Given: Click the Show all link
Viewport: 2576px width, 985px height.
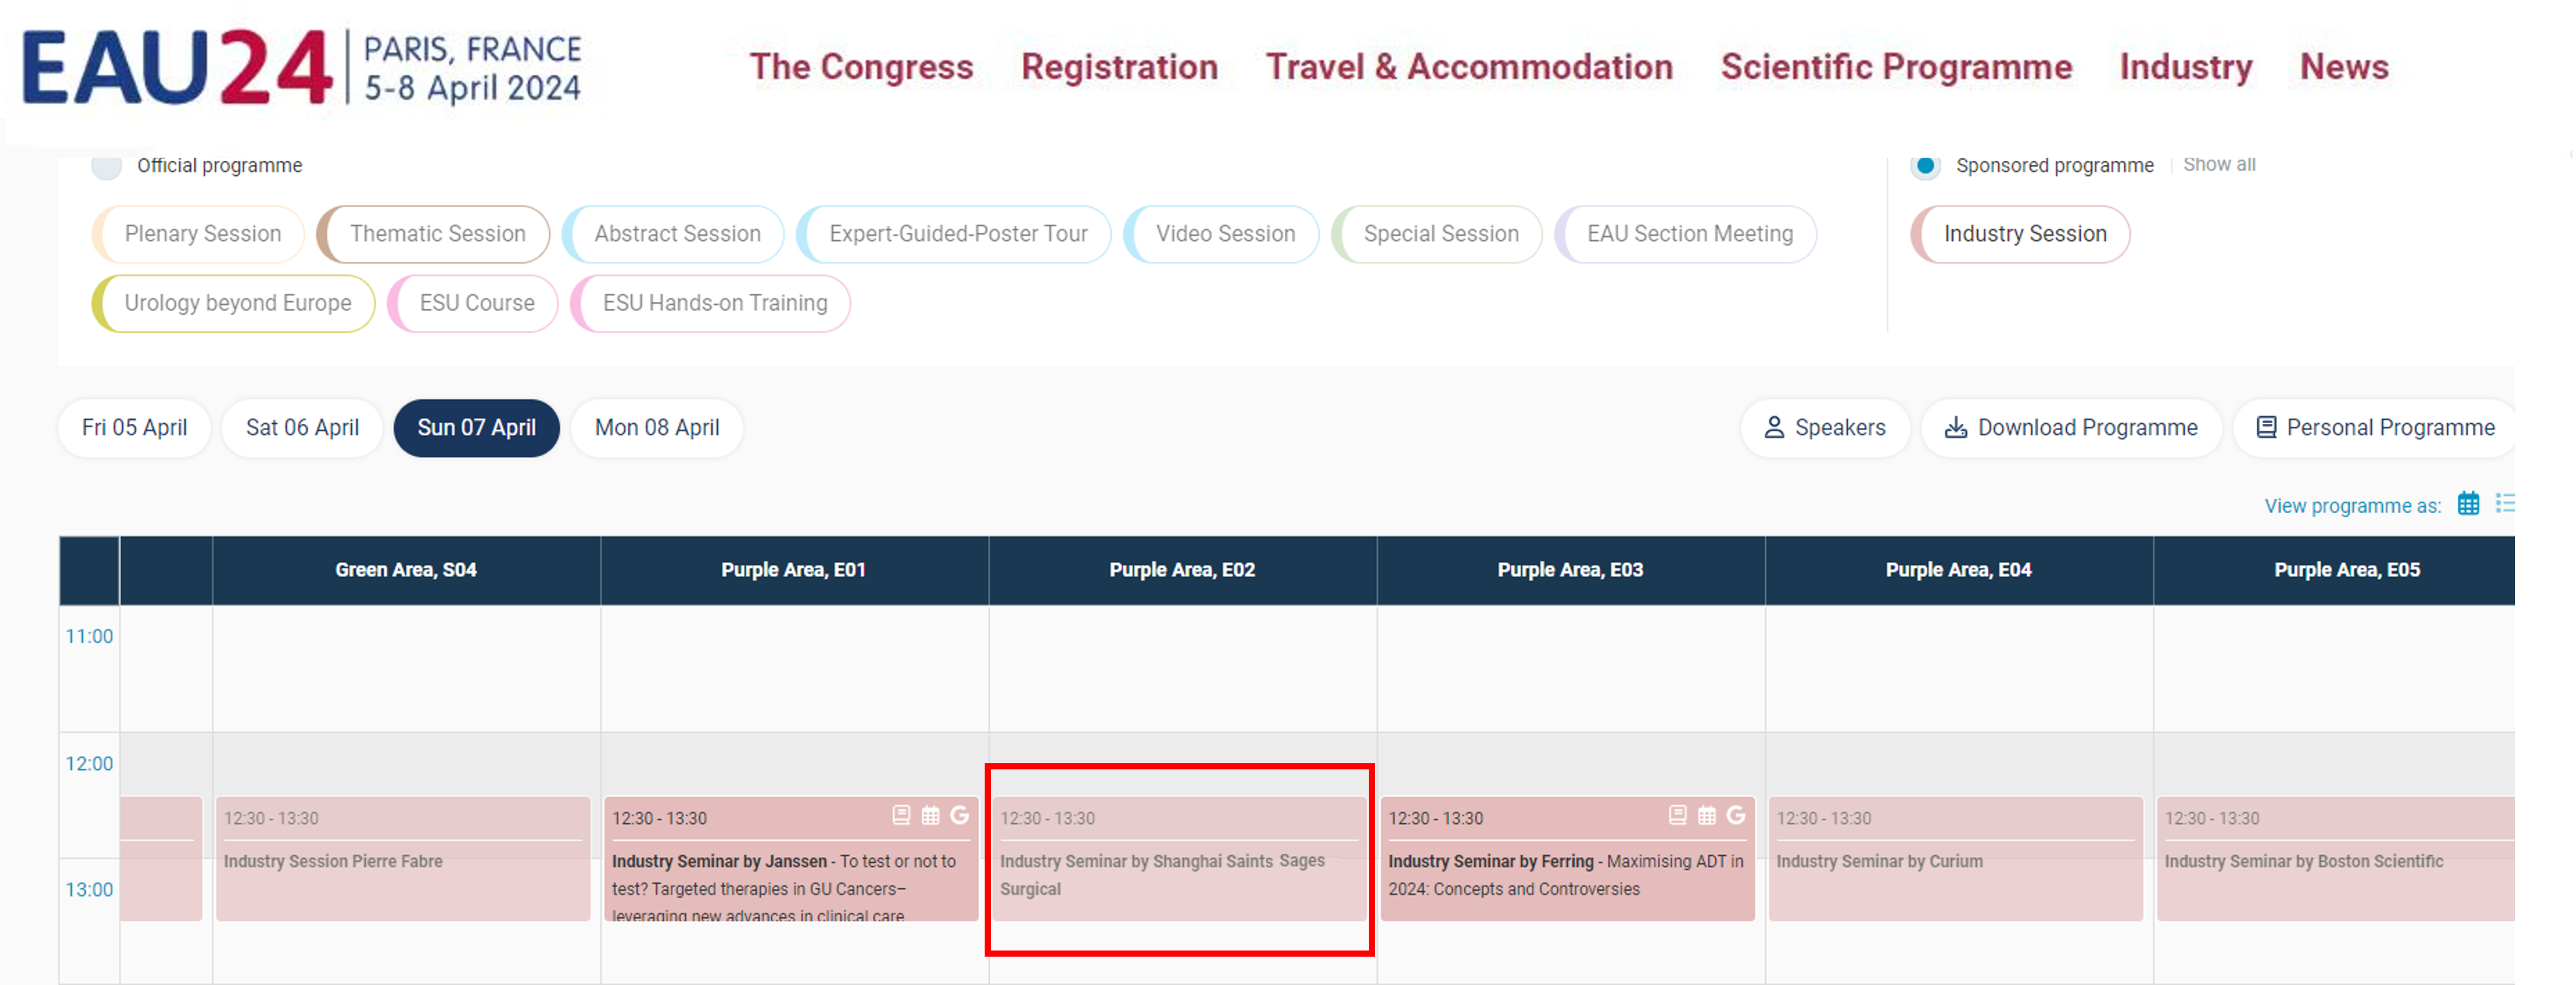Looking at the screenshot, I should click(2218, 165).
